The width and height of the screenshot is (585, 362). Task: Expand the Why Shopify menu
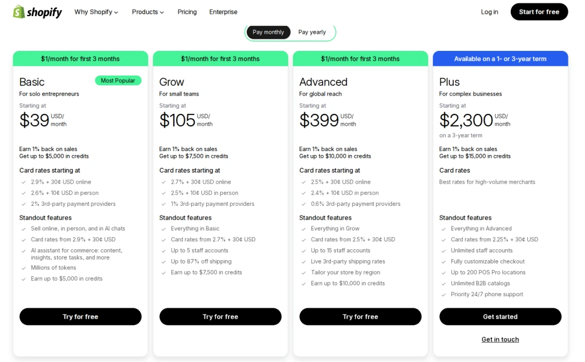[x=96, y=12]
